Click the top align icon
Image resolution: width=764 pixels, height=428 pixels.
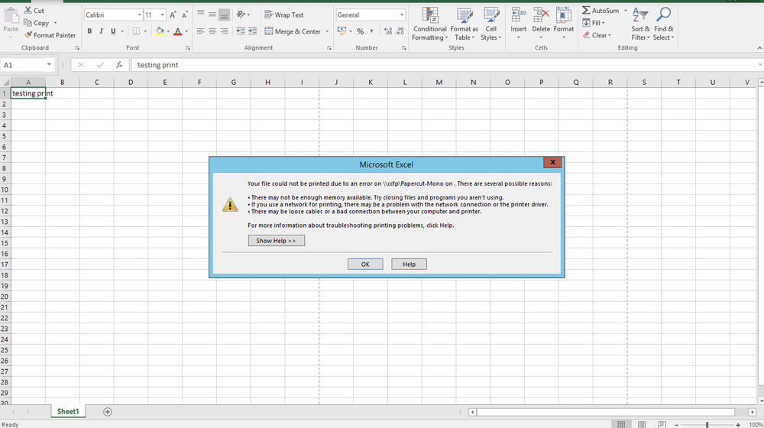201,15
